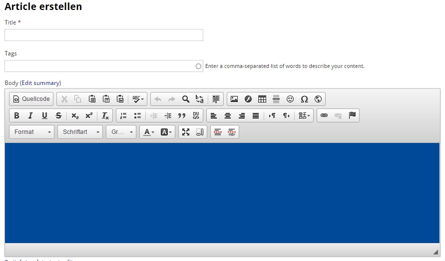445x261 pixels.
Task: Click into the Title input field
Action: click(x=104, y=35)
